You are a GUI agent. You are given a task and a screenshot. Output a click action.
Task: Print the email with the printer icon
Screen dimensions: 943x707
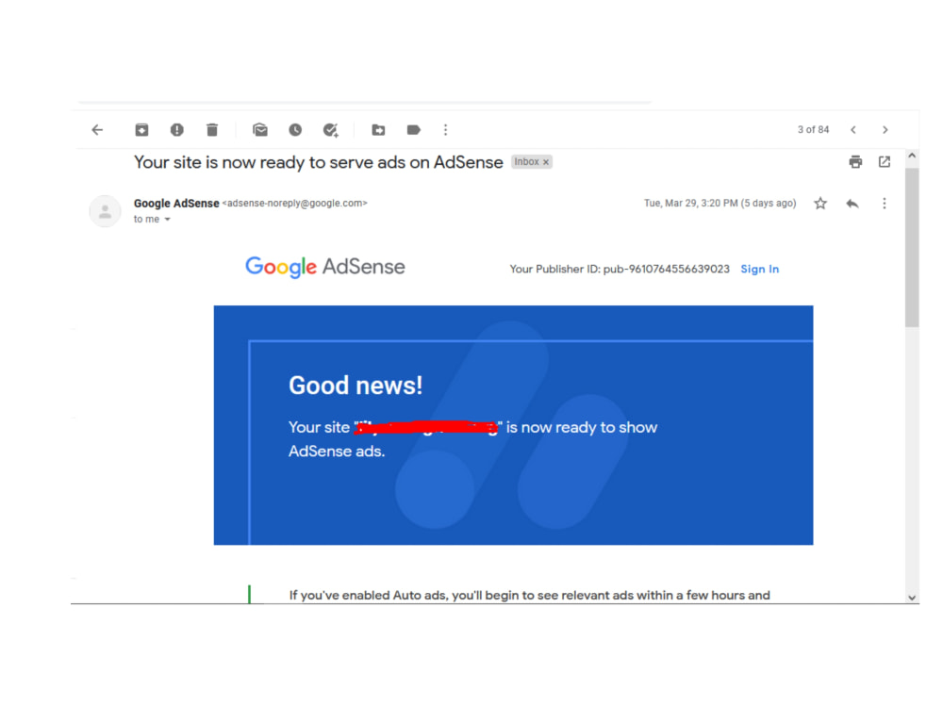click(x=855, y=162)
